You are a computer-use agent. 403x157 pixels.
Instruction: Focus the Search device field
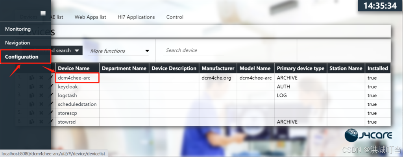(x=194, y=50)
